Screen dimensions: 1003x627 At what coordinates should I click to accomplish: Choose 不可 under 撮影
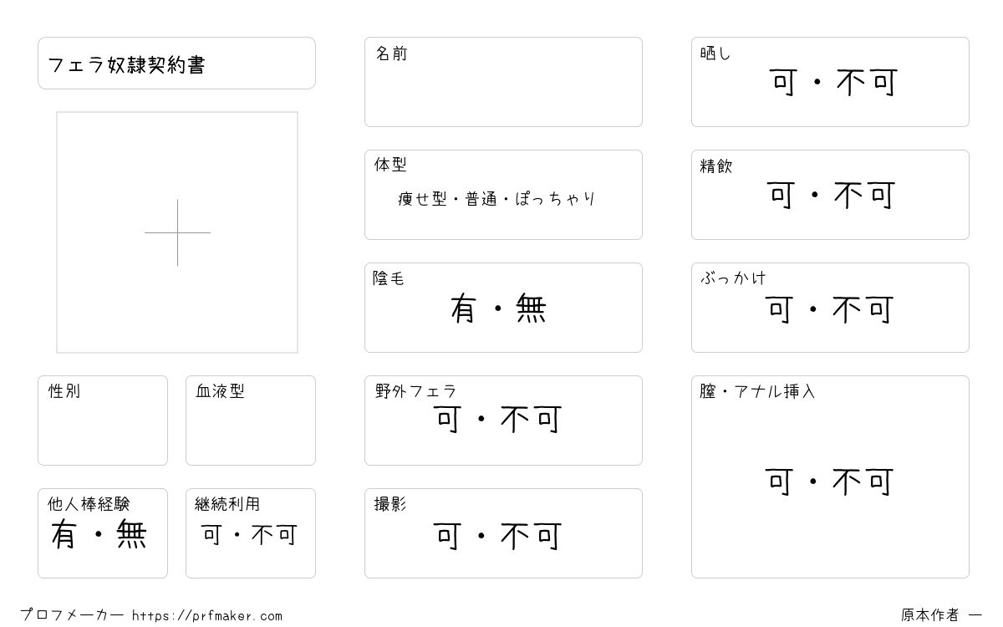click(531, 536)
